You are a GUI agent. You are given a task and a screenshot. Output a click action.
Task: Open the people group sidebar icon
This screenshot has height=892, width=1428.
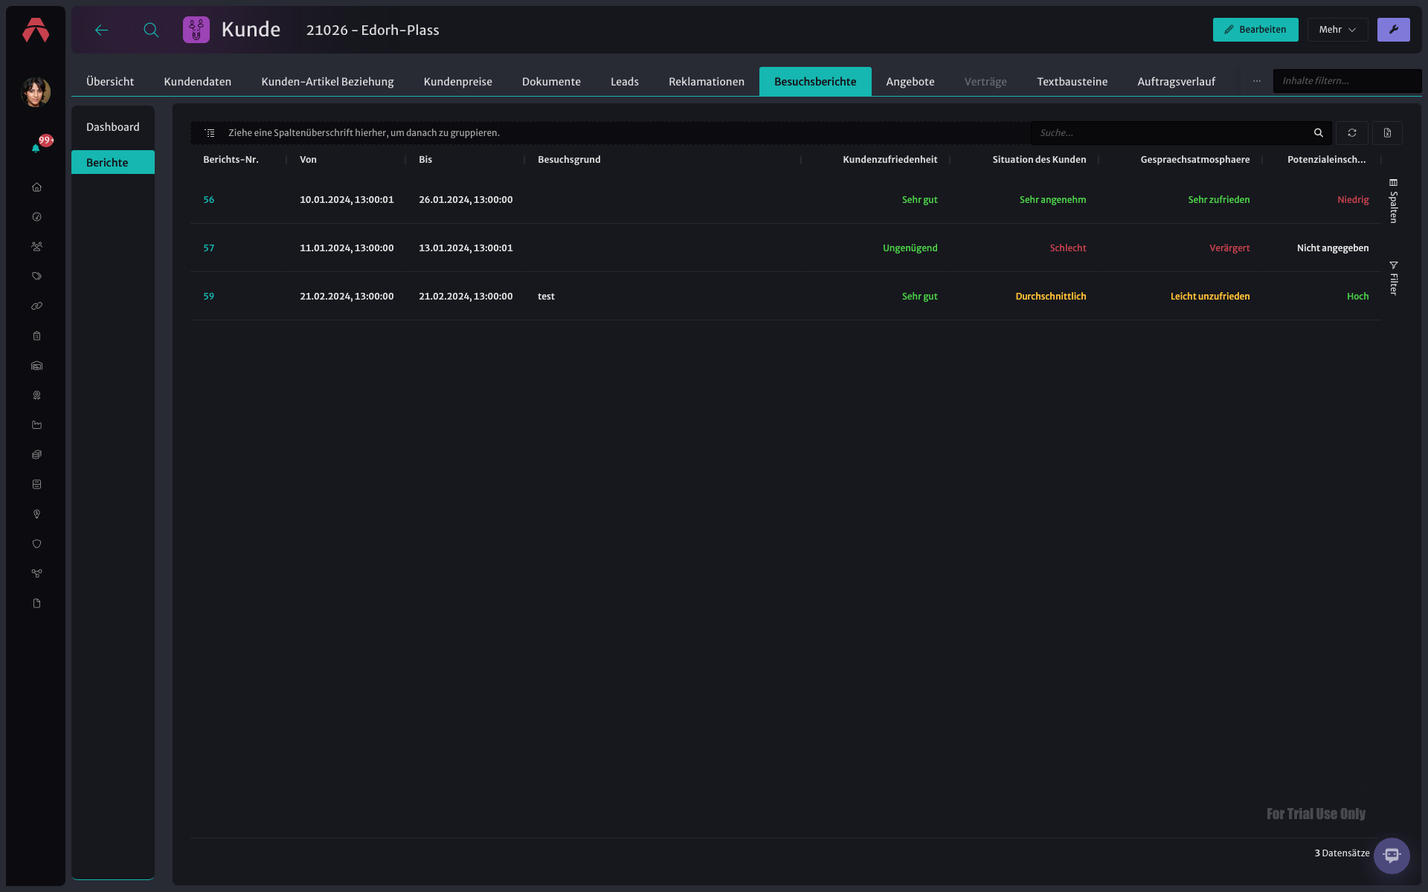36,247
